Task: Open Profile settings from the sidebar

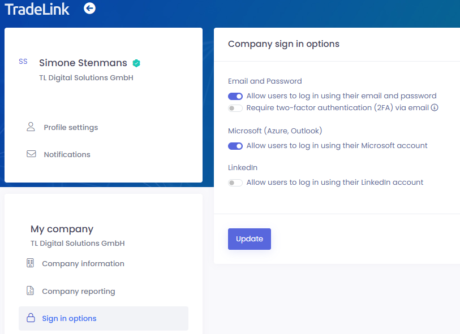Action: click(x=71, y=128)
